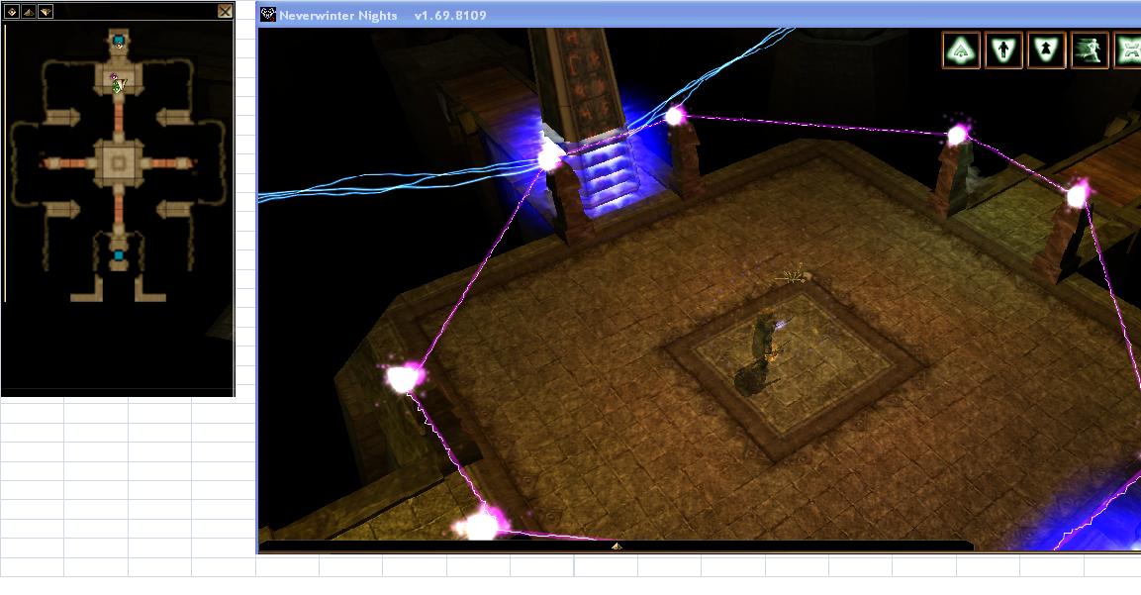Viewport: 1141px width, 595px height.
Task: Click the bottom blue marker on the minimap
Action: 119,256
